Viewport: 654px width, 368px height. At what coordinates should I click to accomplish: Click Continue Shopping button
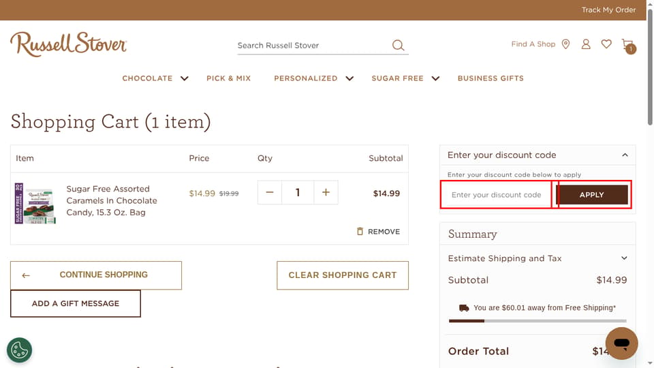click(x=96, y=275)
